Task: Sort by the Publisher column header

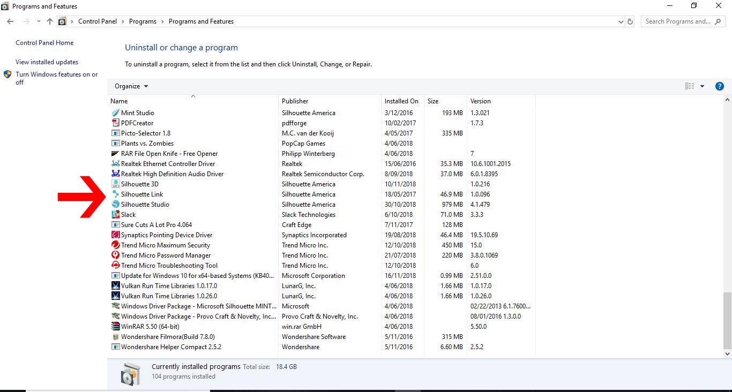Action: [x=330, y=101]
